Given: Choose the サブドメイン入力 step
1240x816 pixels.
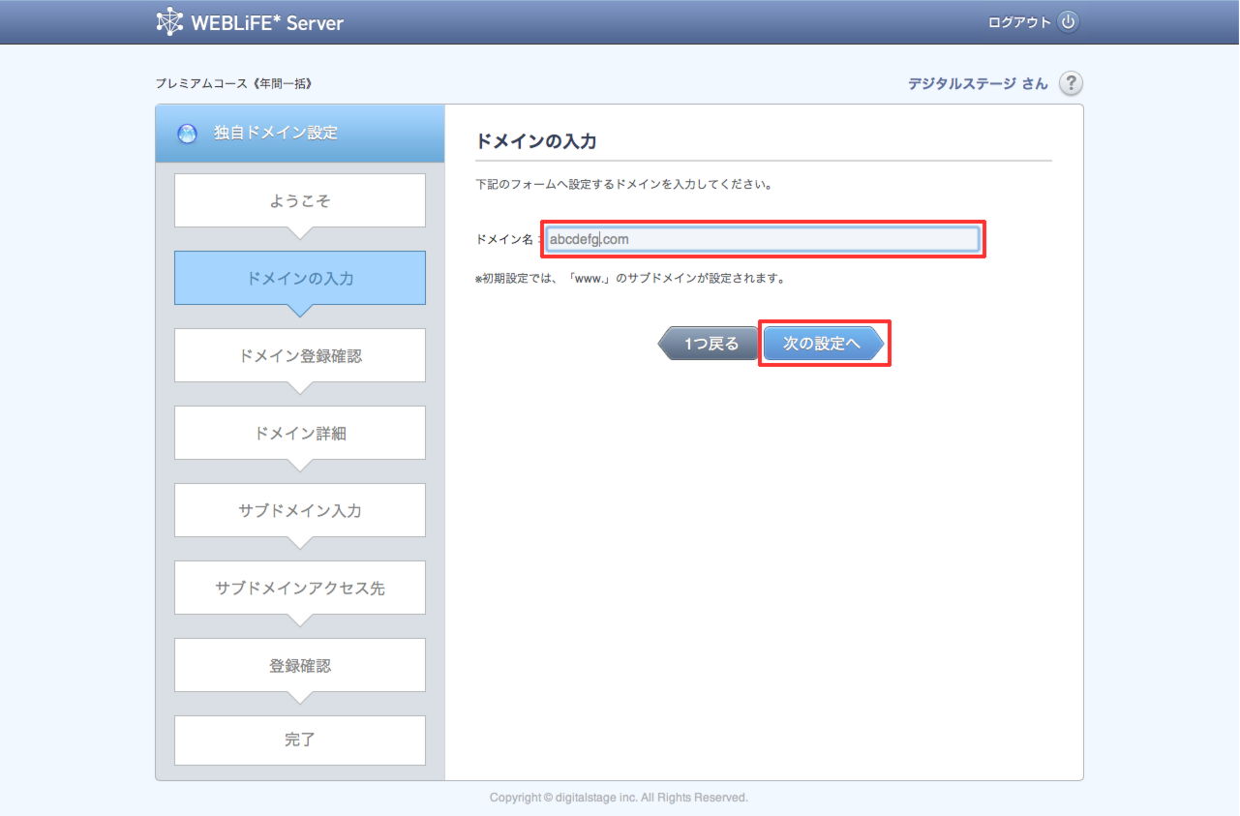Looking at the screenshot, I should click(300, 510).
